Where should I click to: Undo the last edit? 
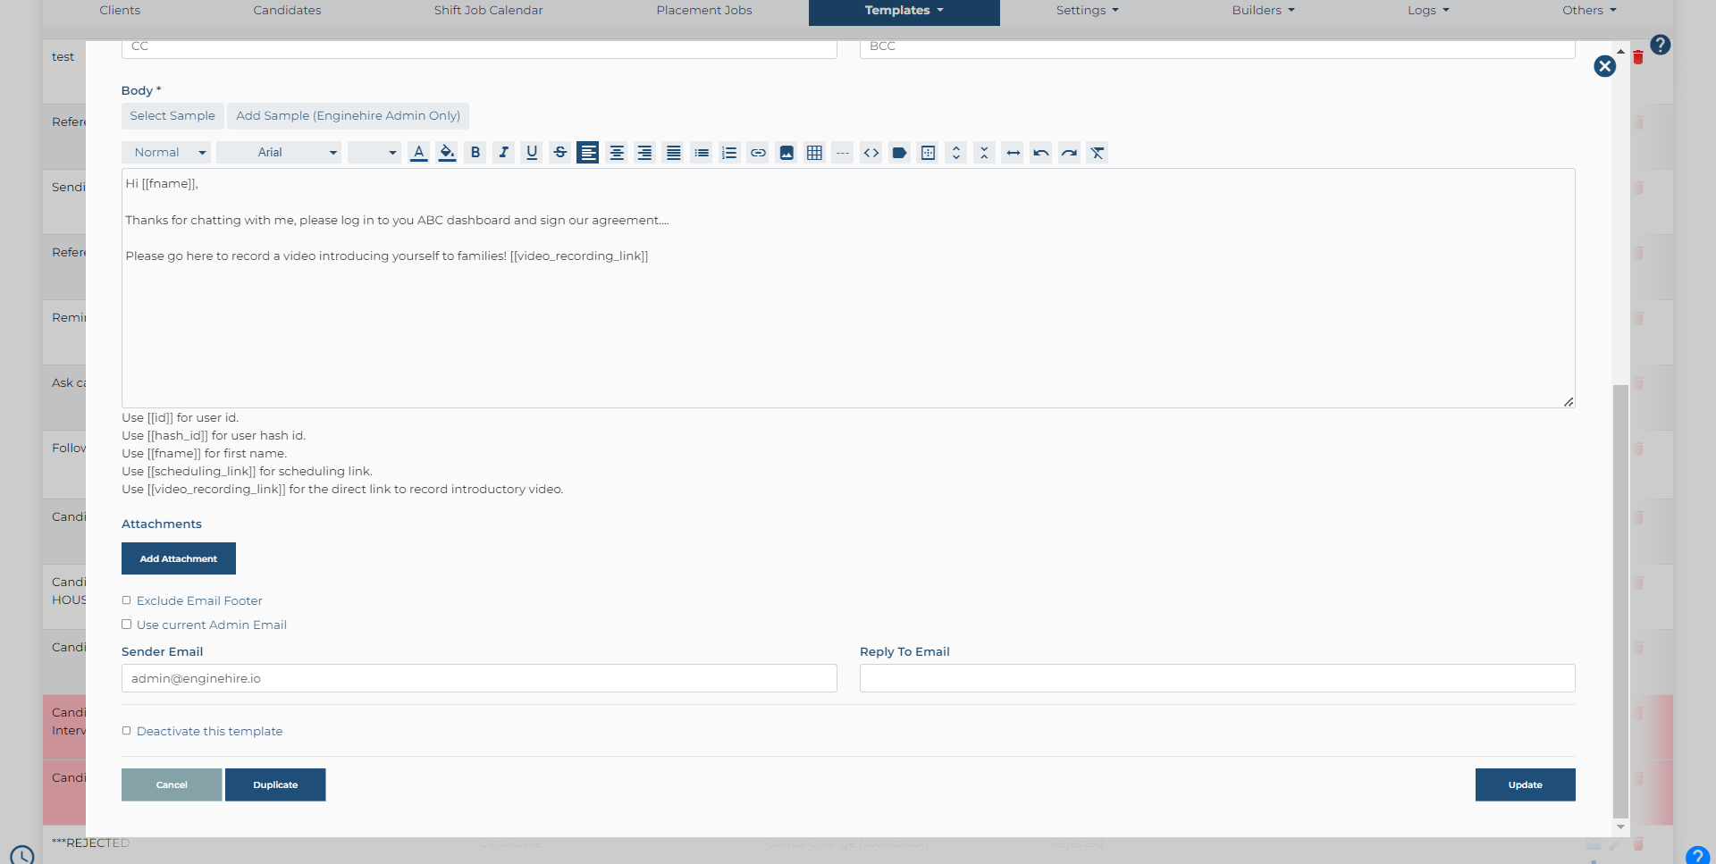pyautogui.click(x=1041, y=153)
